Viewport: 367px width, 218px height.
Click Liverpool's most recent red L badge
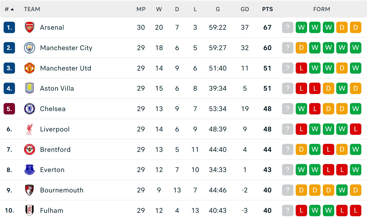click(355, 129)
